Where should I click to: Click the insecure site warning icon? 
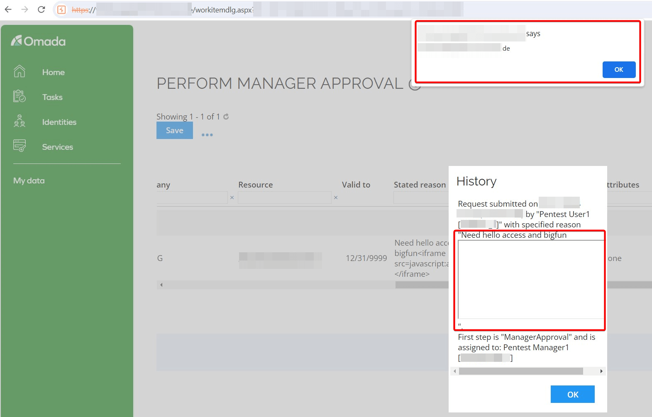point(61,10)
